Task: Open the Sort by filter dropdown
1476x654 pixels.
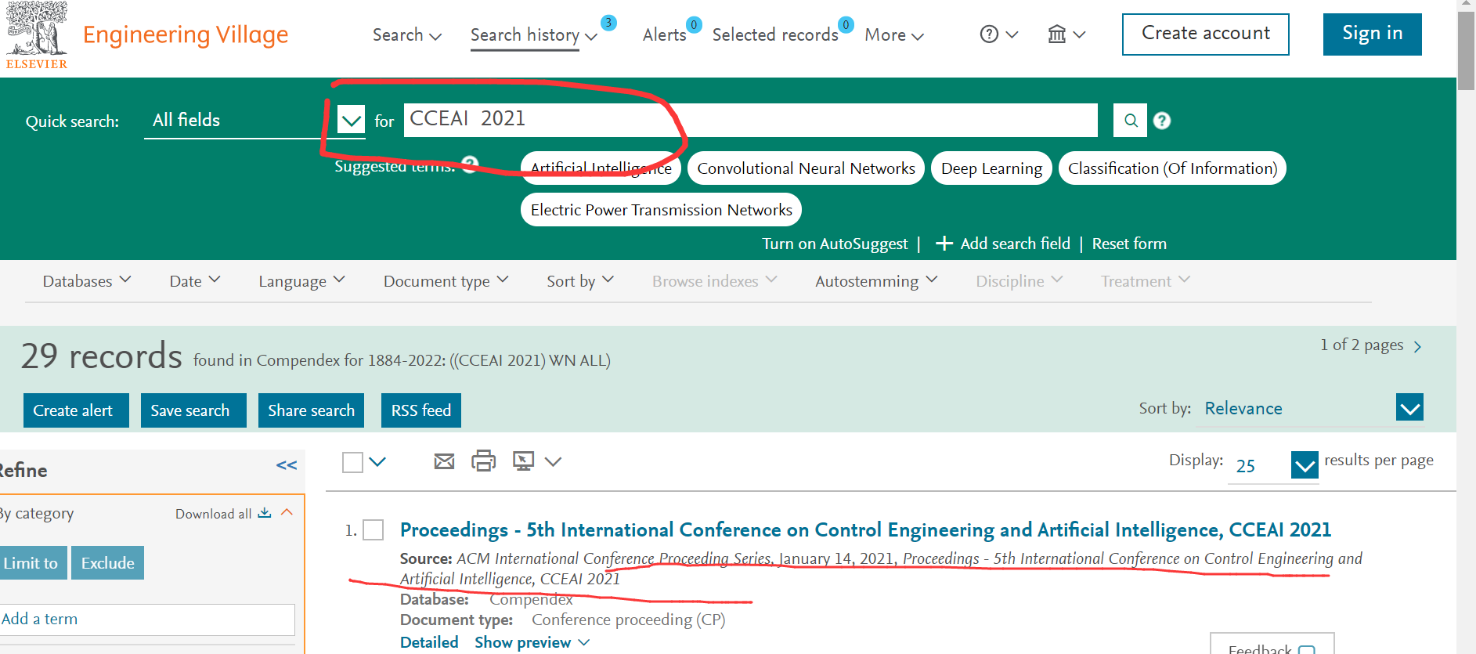Action: point(580,280)
